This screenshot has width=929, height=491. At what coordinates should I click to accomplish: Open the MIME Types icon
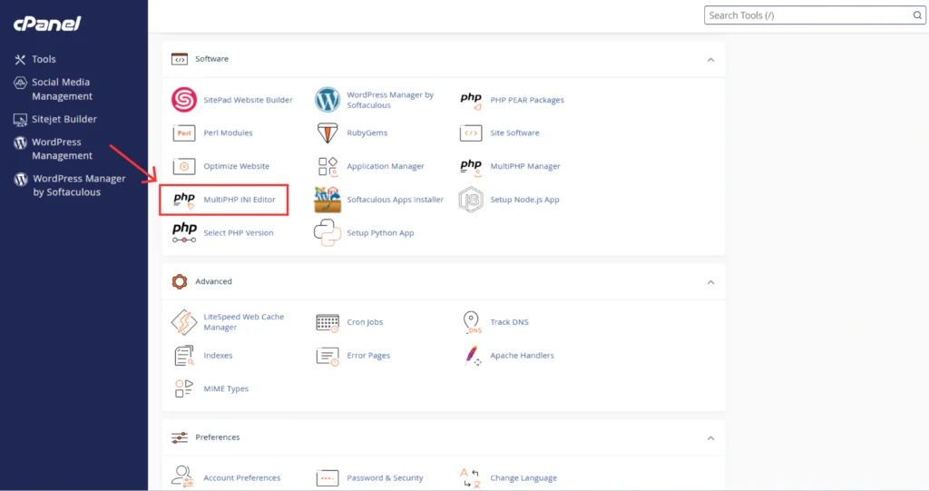point(184,388)
